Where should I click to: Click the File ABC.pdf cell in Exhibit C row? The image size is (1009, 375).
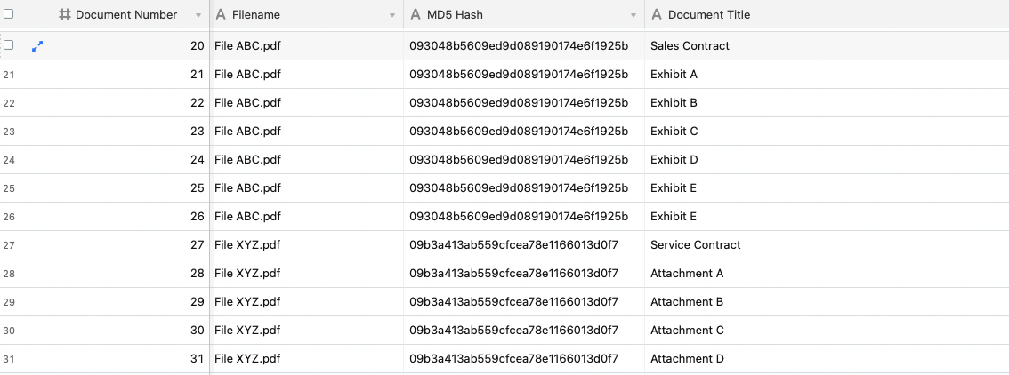click(x=307, y=131)
